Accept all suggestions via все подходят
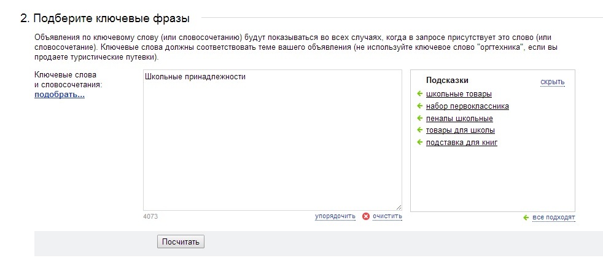Screen dimensions: 603x271 554,218
